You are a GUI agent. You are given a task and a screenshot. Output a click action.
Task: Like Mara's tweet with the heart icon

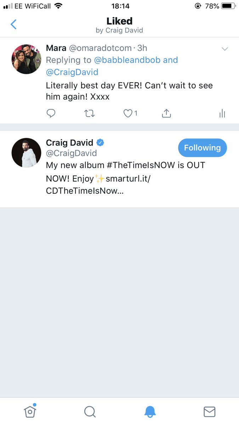pos(127,114)
